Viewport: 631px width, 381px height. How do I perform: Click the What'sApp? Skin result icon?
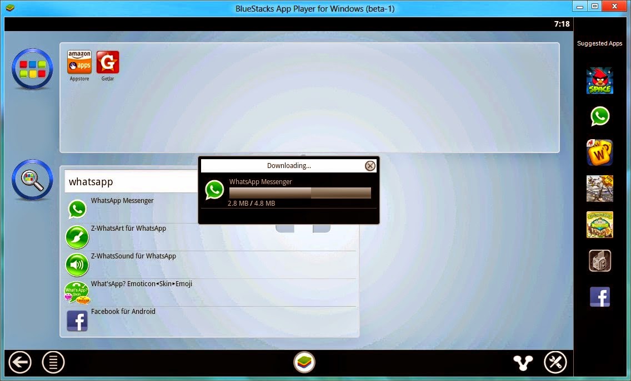pos(77,293)
